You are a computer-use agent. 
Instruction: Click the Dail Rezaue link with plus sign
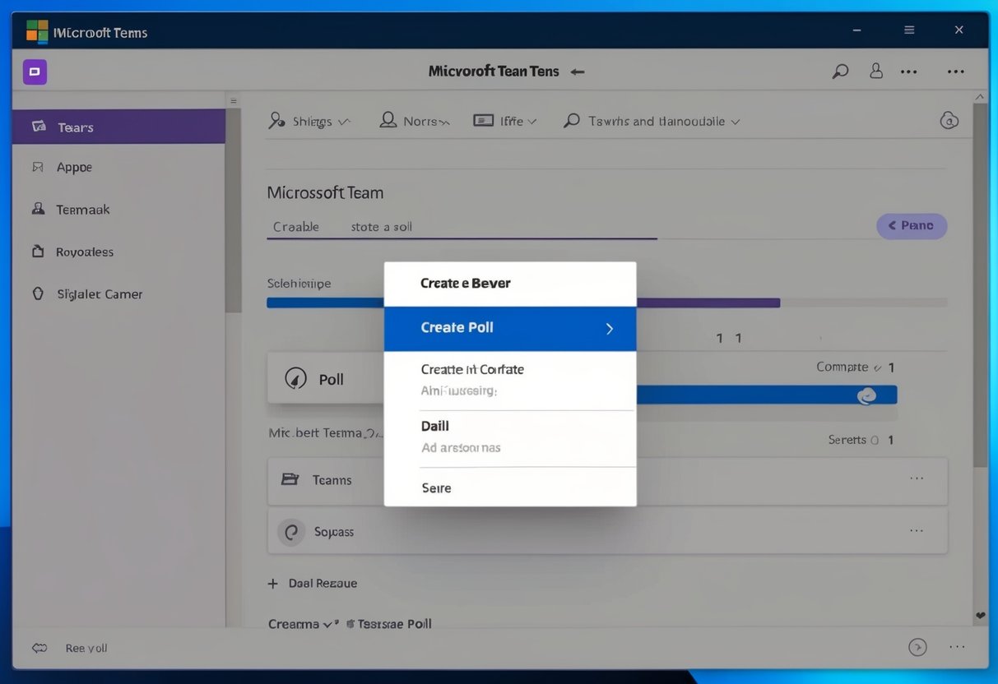click(313, 583)
